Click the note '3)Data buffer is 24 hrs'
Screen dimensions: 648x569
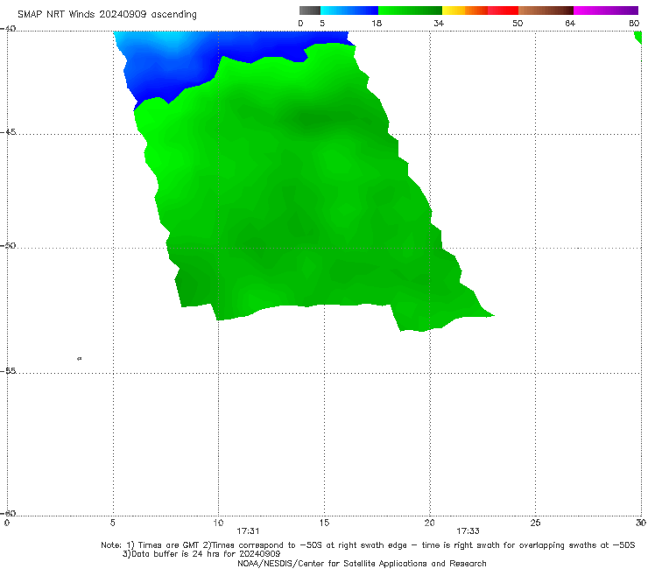tap(201, 554)
